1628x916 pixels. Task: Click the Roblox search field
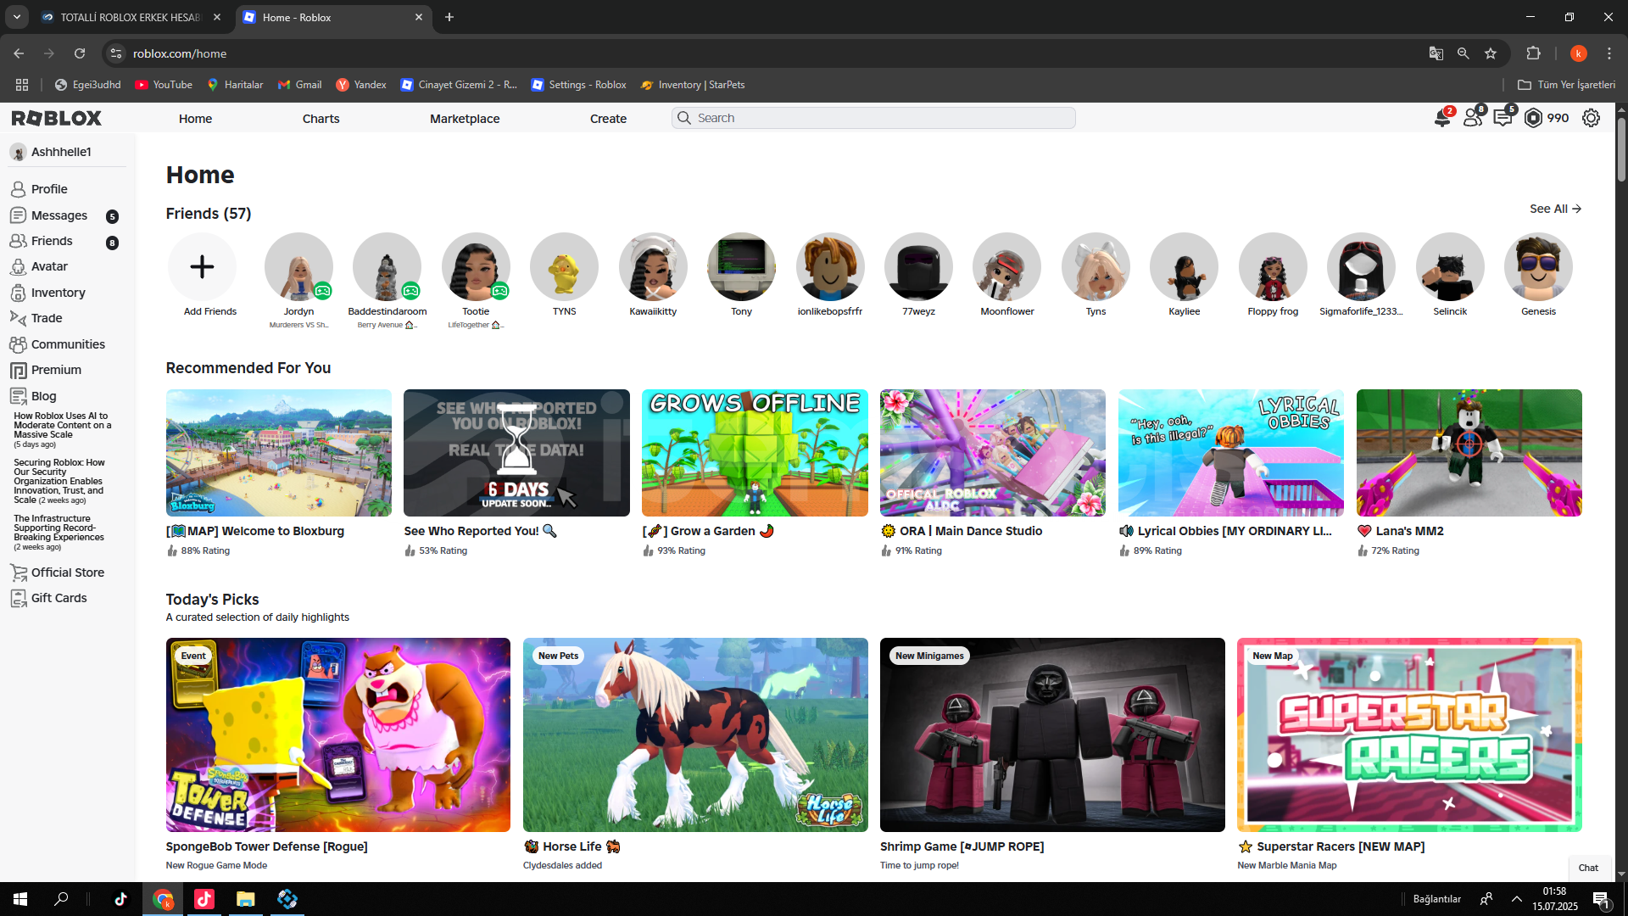point(873,118)
